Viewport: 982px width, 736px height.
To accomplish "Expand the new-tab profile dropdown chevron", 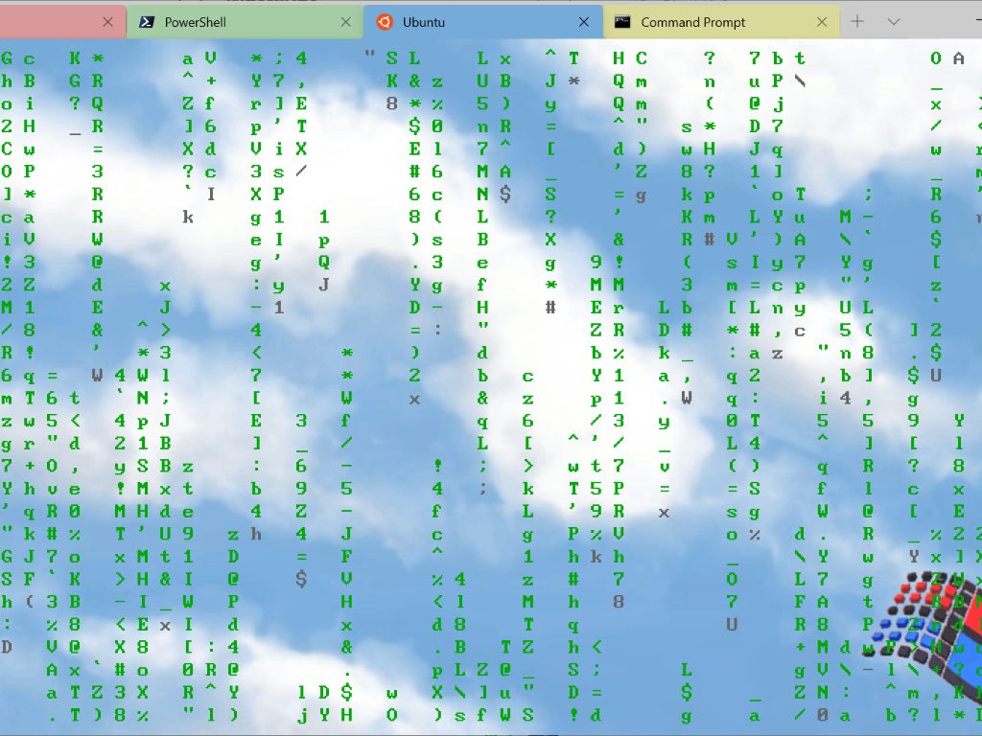I will pos(894,22).
